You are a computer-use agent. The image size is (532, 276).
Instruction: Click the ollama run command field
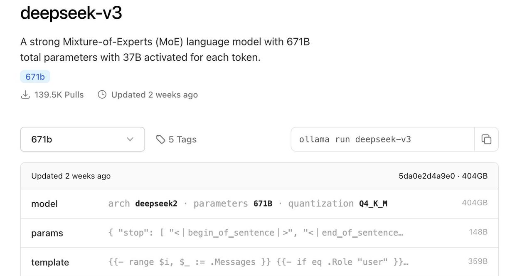tap(382, 139)
